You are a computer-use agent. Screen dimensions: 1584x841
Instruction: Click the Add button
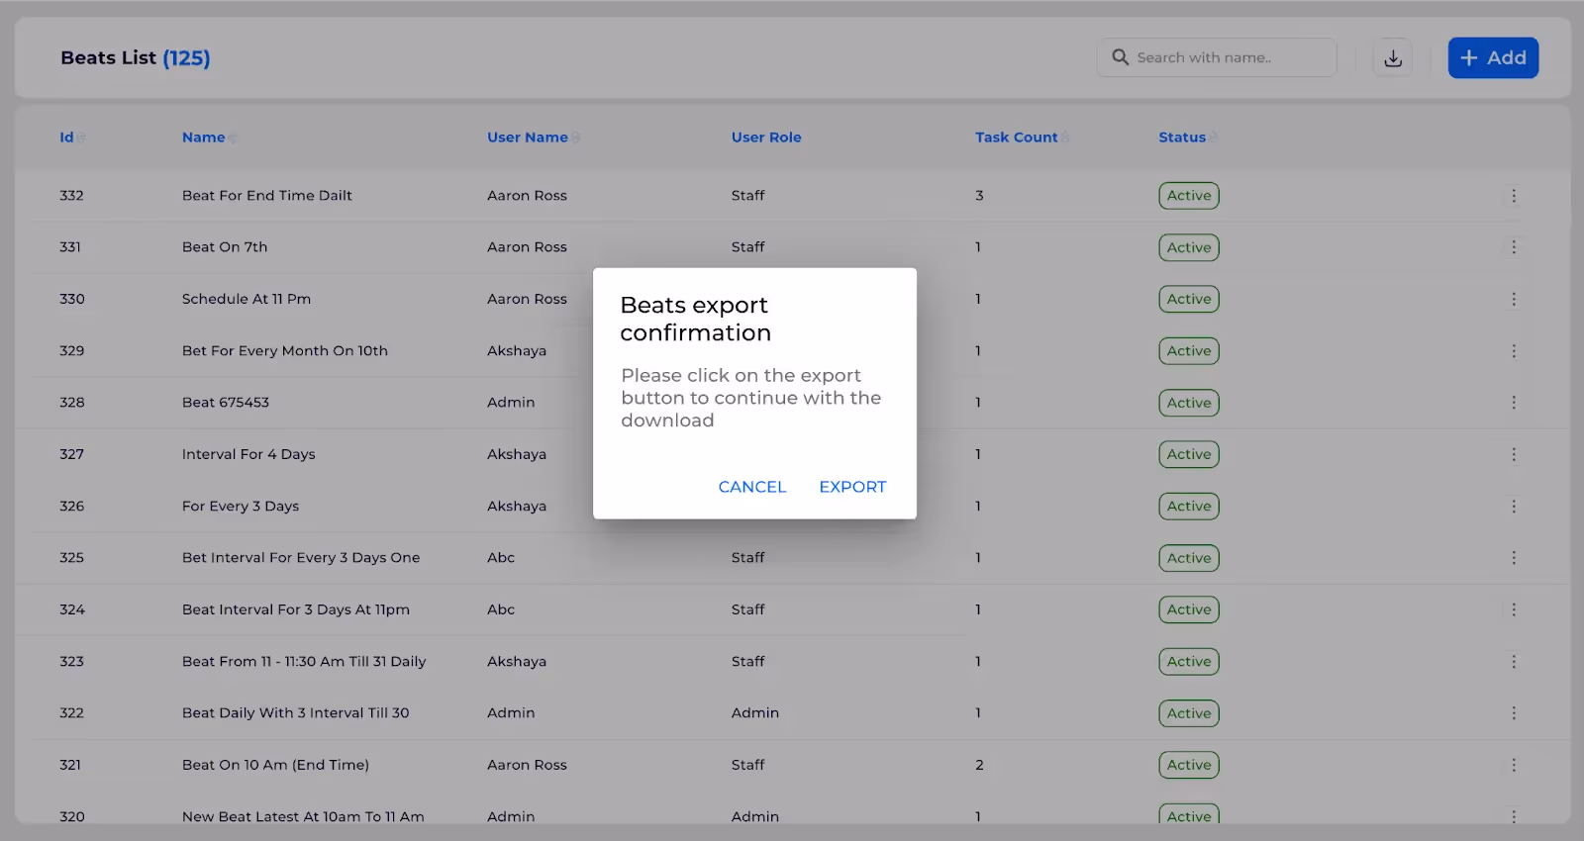(1493, 57)
